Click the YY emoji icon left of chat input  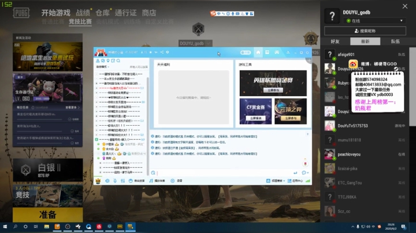pyautogui.click(x=153, y=173)
